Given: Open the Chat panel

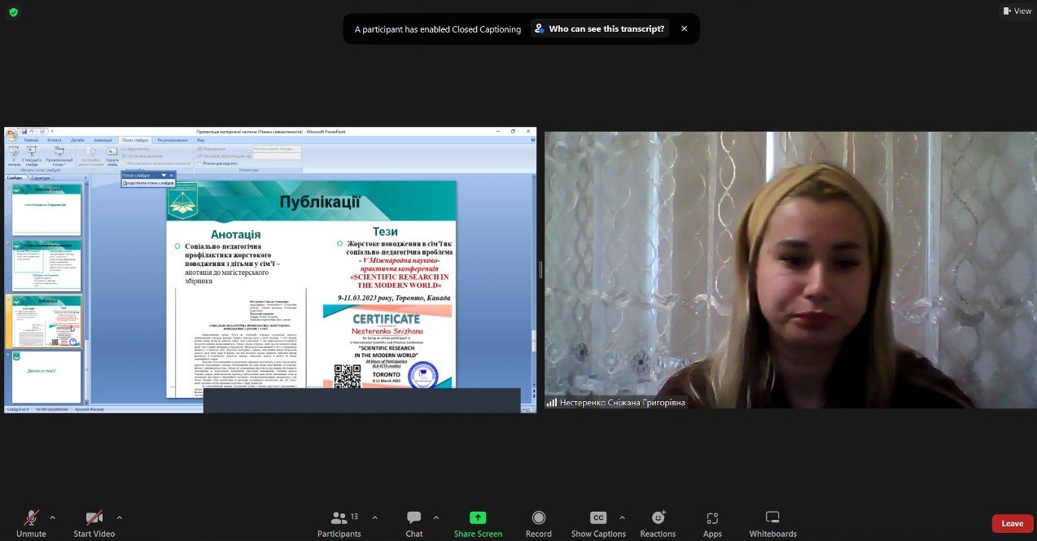Looking at the screenshot, I should [x=413, y=518].
